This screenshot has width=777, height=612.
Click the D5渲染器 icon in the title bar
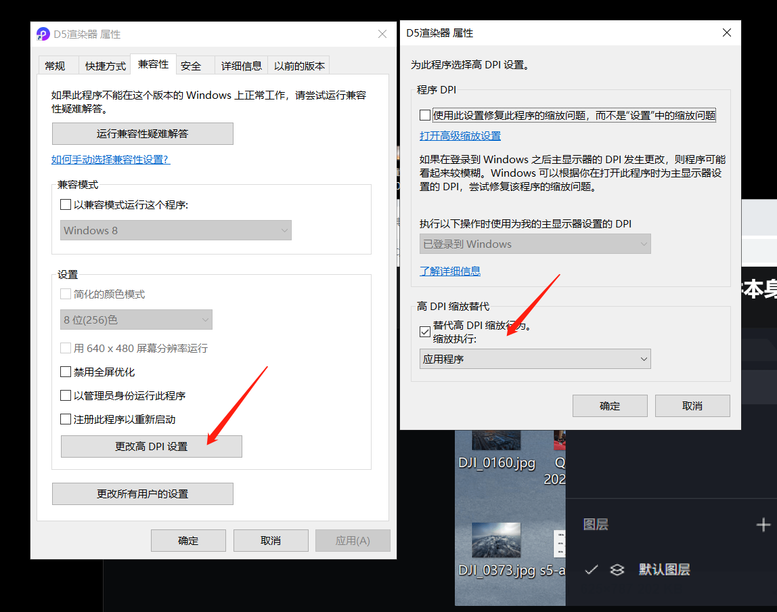(43, 34)
